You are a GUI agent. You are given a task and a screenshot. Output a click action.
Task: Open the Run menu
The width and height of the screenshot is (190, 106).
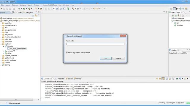[x=60, y=5]
